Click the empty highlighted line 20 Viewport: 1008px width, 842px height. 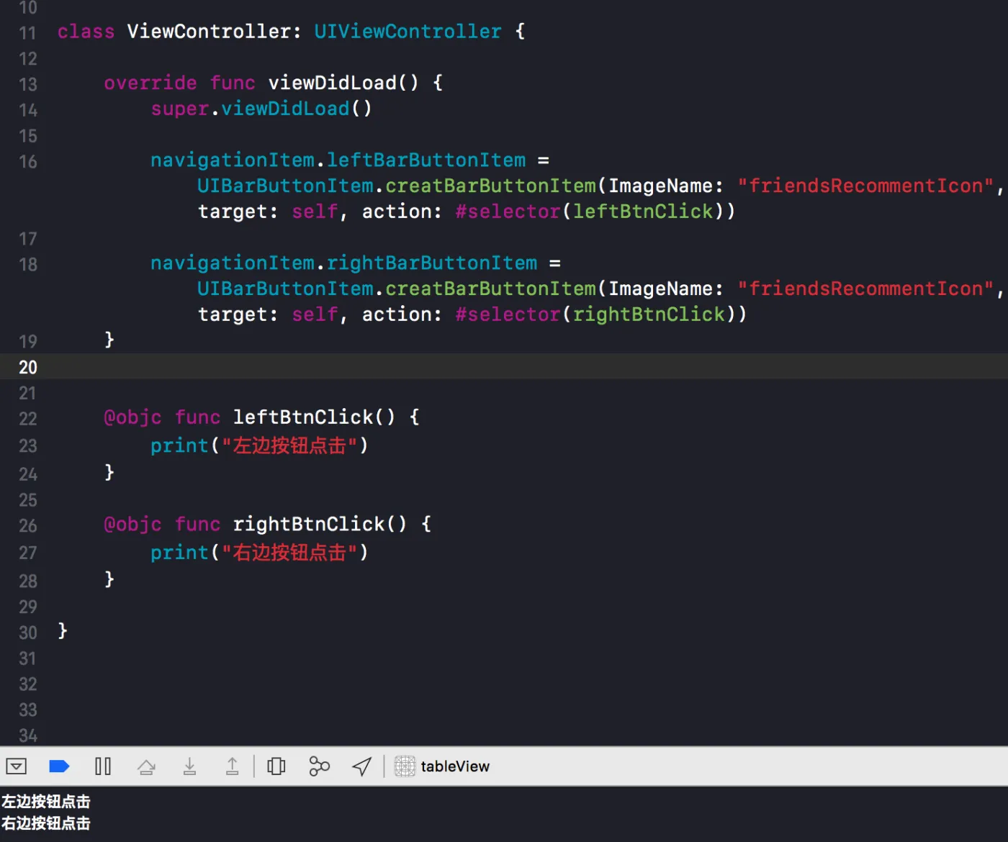(504, 366)
